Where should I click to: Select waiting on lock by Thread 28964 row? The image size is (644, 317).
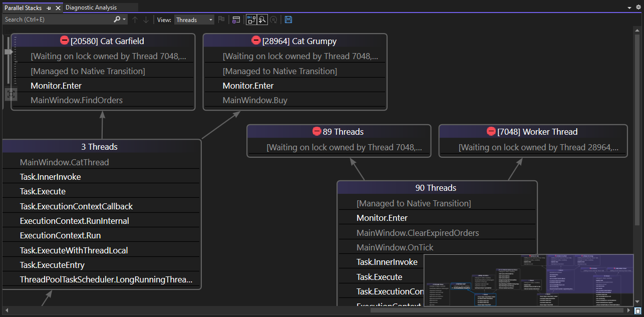coord(533,147)
